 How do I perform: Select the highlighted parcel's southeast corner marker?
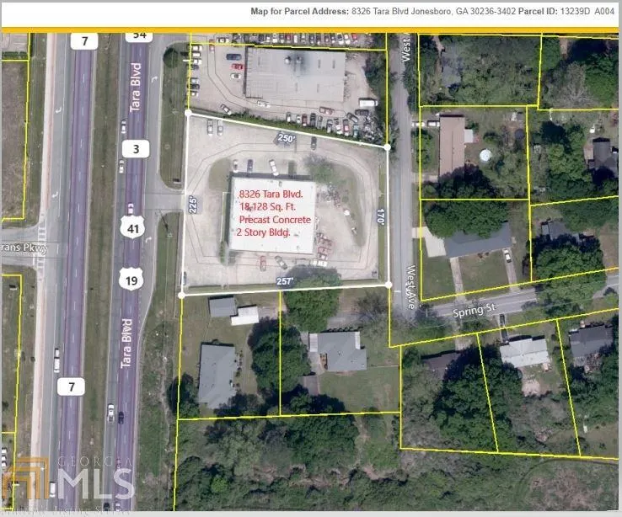coord(389,285)
